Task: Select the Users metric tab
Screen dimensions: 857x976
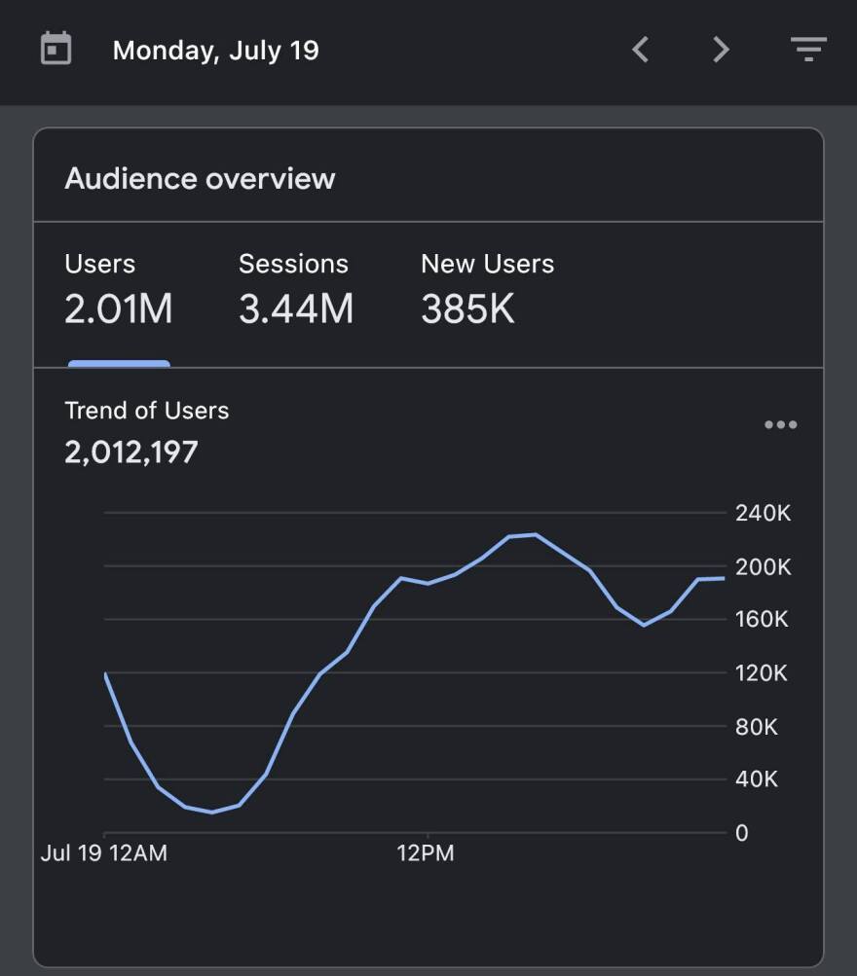Action: (118, 290)
